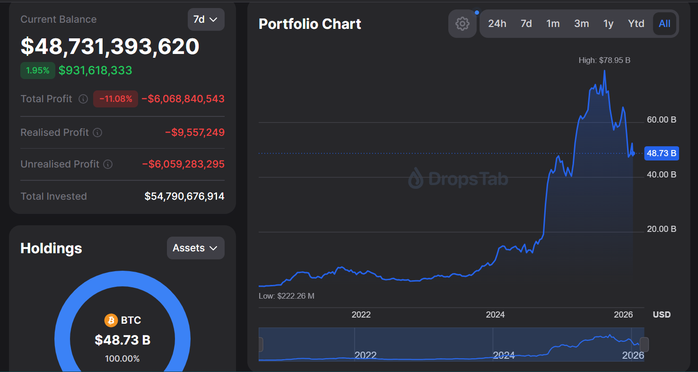The width and height of the screenshot is (698, 372).
Task: Open the 7d balance period dropdown
Action: [206, 19]
